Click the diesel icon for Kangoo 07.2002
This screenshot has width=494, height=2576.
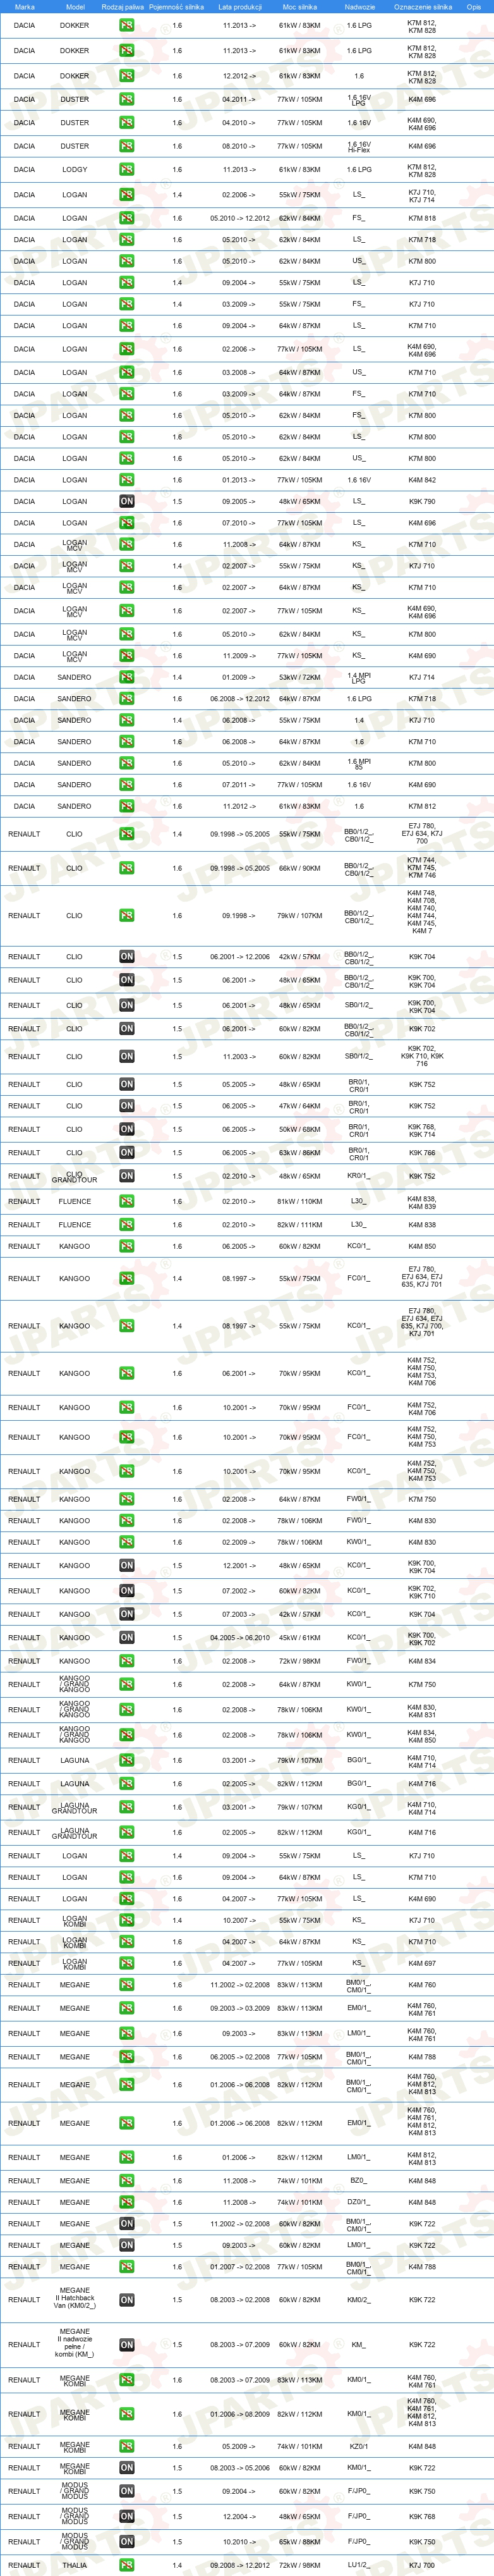126,1591
